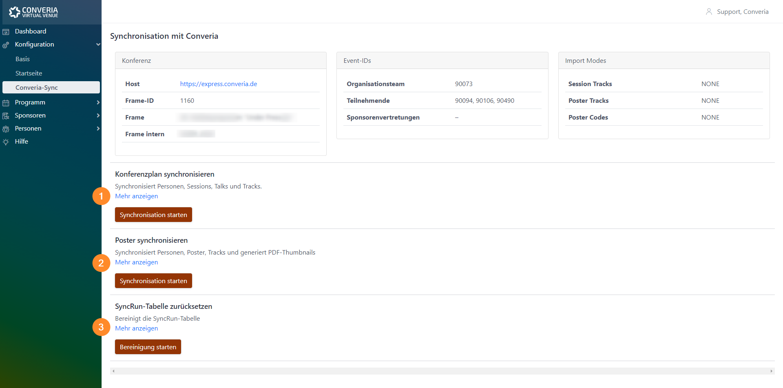Image resolution: width=783 pixels, height=388 pixels.
Task: Click Mehr anzeigen under Konferenzplan synchronisieren
Action: (x=136, y=196)
